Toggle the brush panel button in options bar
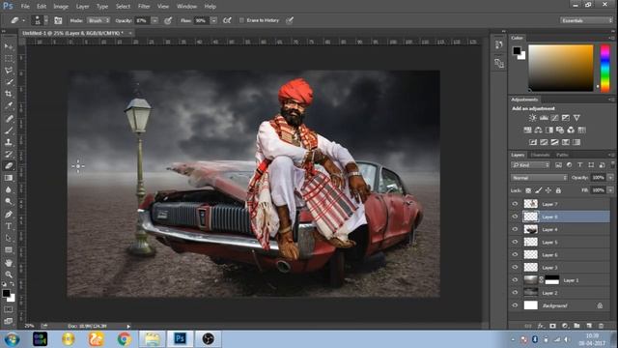The height and width of the screenshot is (348, 618). coord(58,20)
